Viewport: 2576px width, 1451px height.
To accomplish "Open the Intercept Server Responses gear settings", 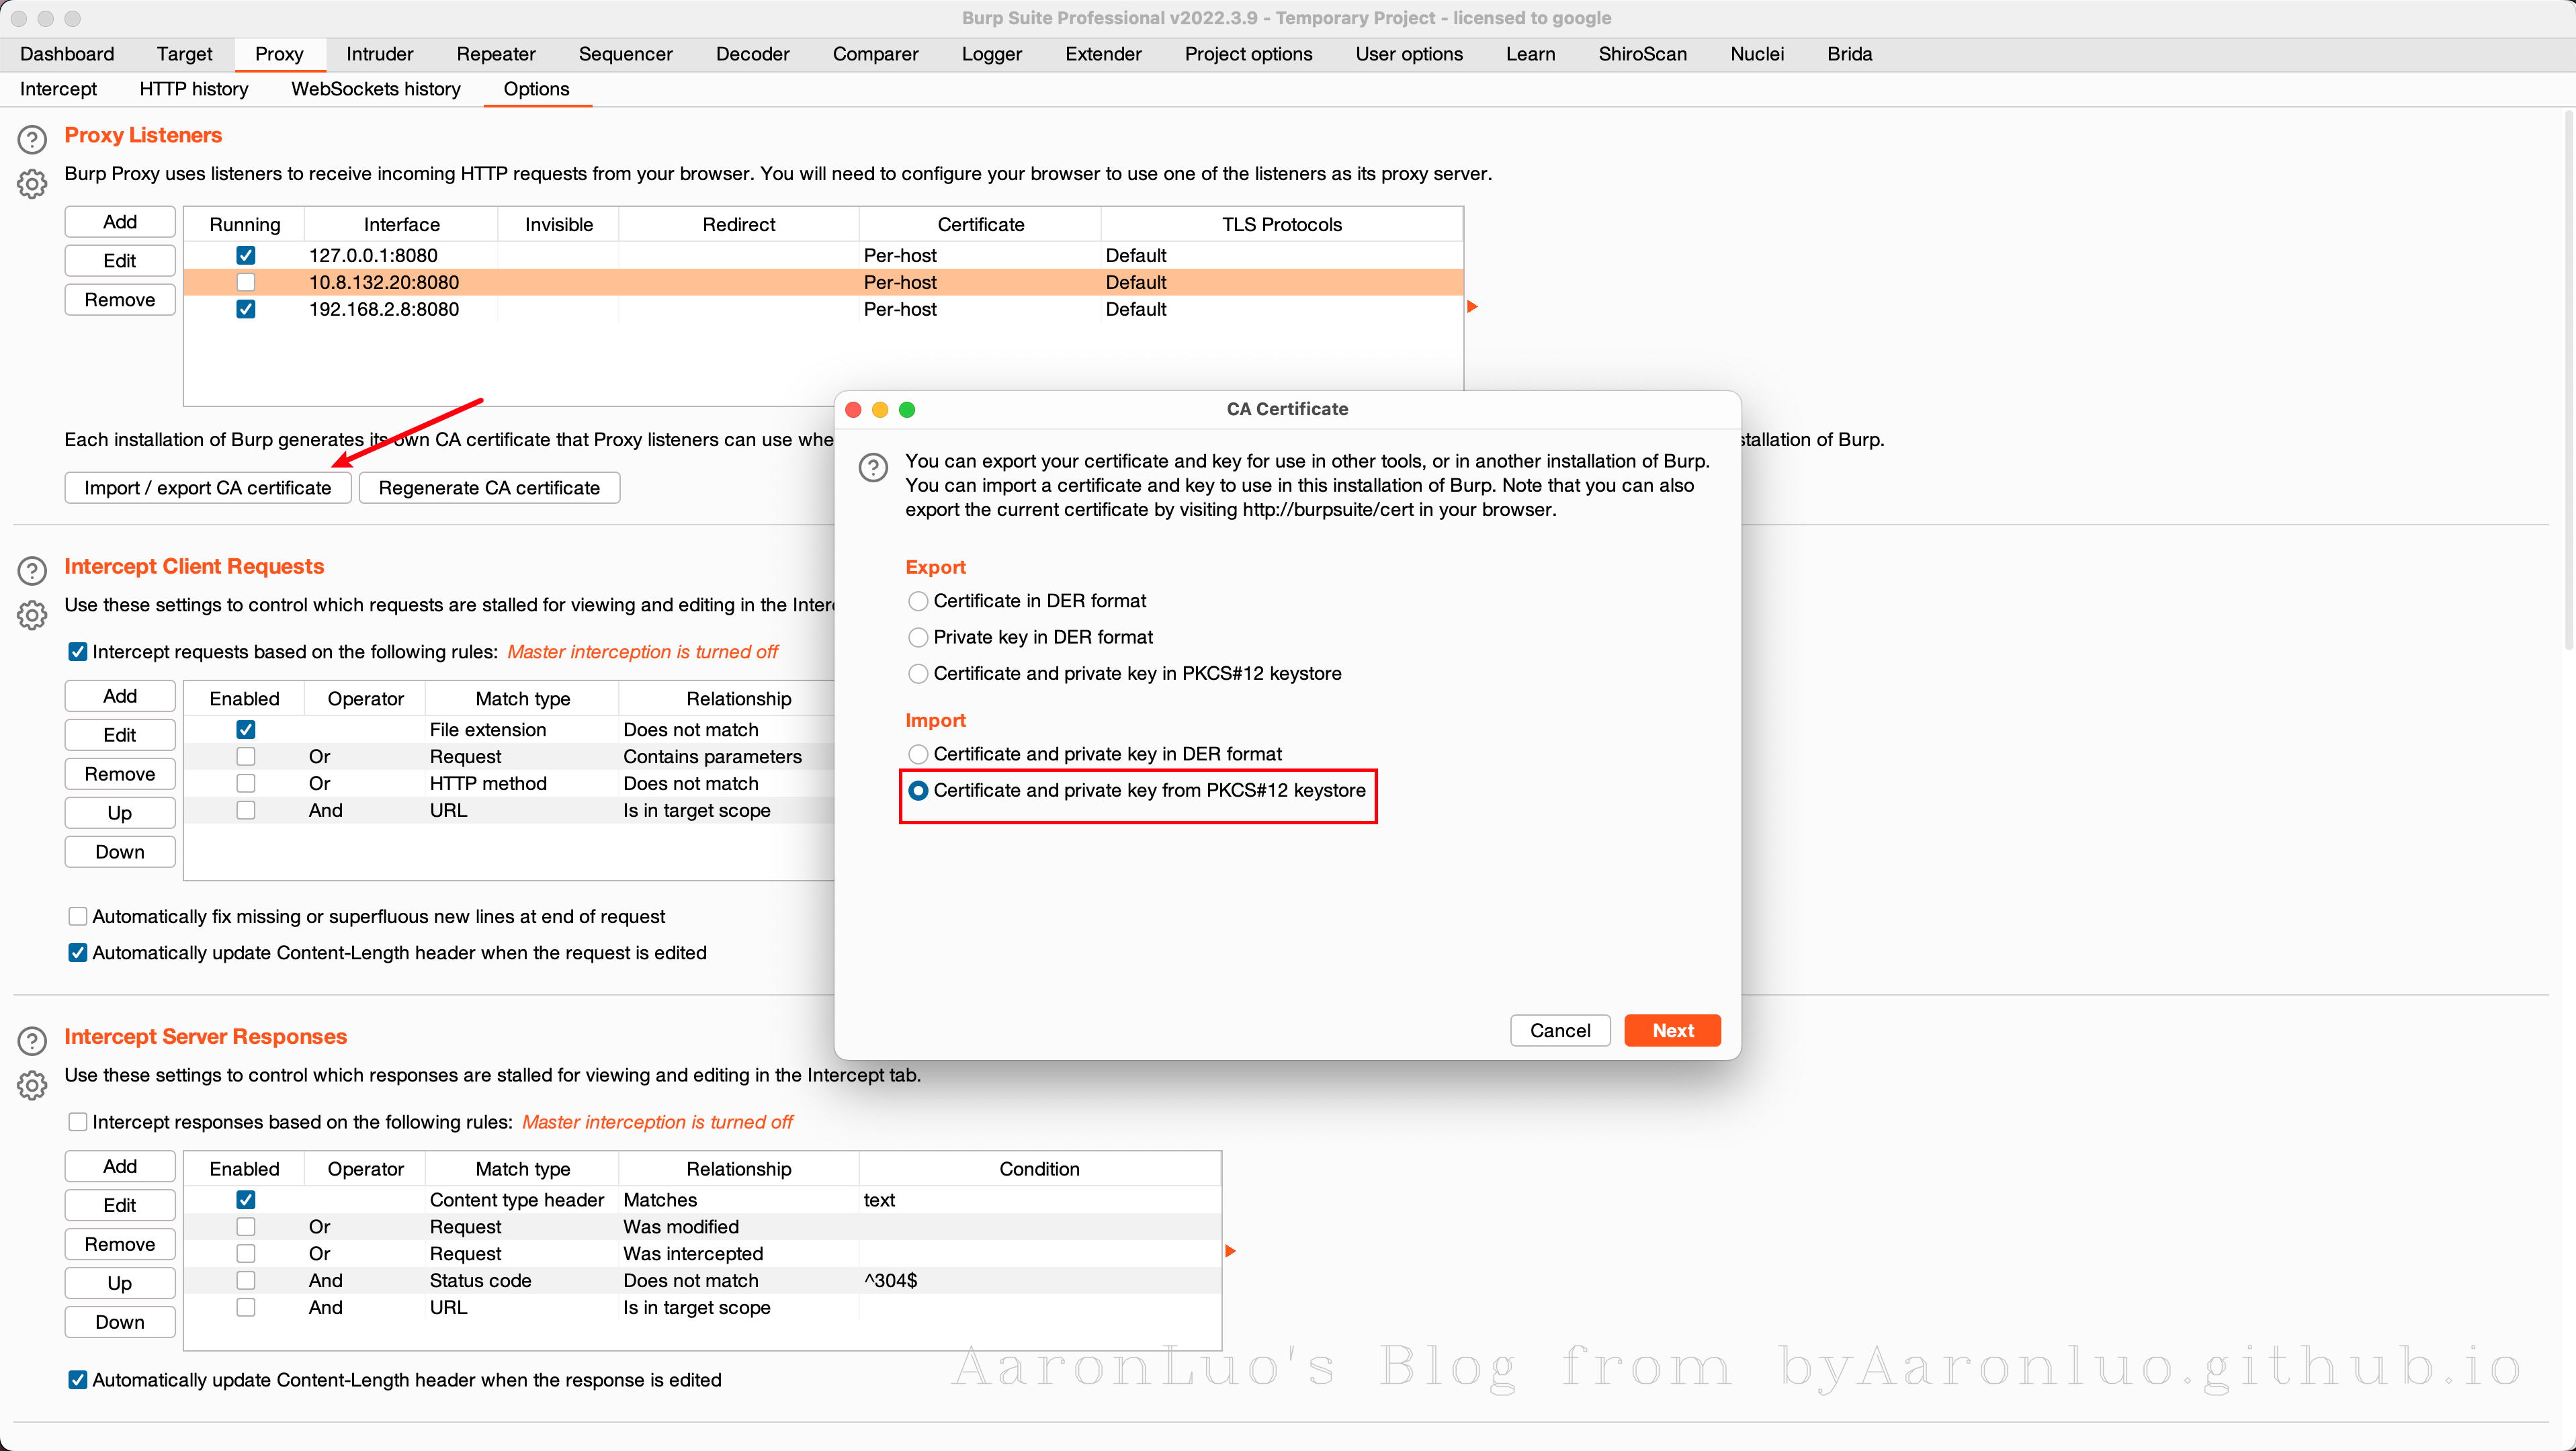I will coord(32,1085).
